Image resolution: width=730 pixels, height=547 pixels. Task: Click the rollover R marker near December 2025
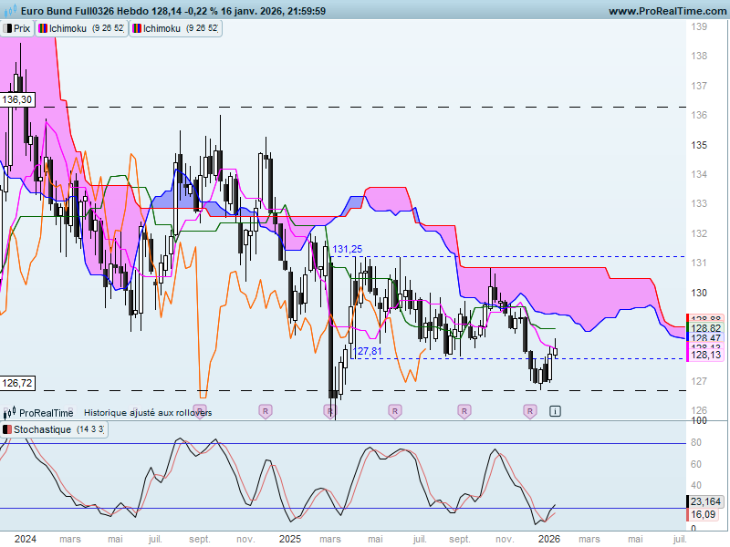point(530,412)
